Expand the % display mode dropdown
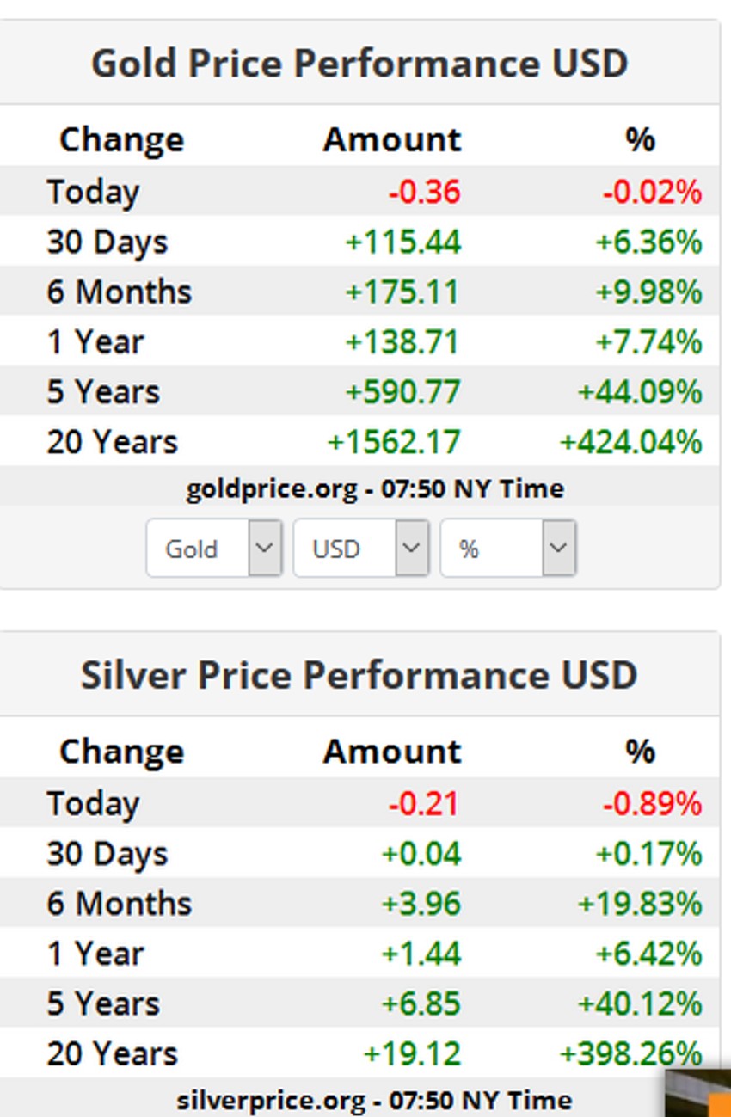731x1117 pixels. [x=508, y=548]
